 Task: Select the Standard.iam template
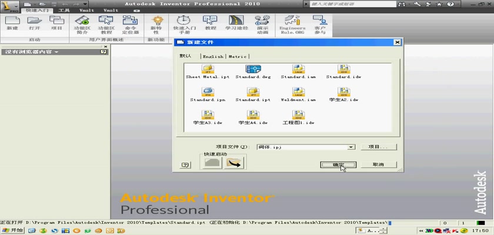point(298,72)
